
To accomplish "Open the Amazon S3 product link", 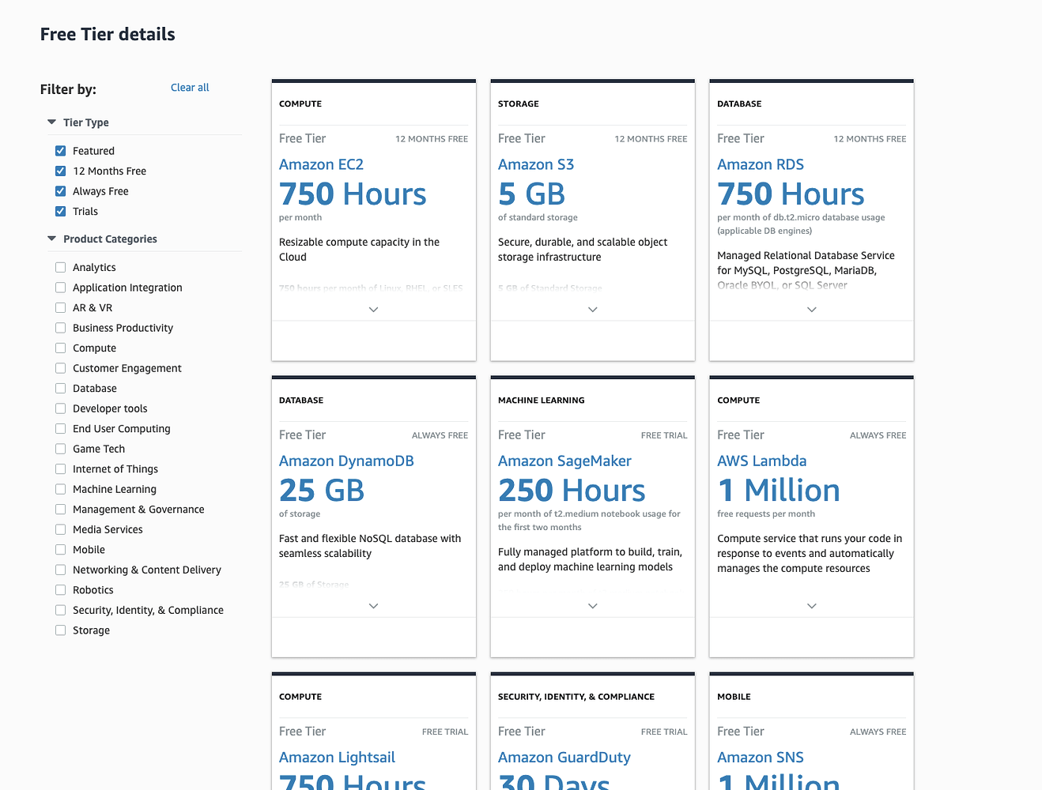I will (x=536, y=164).
